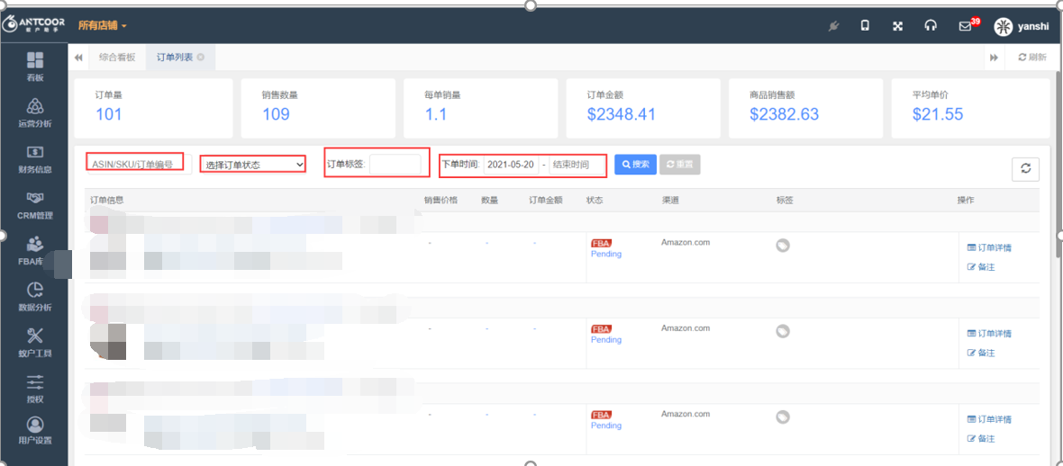
Task: Open CRM管理 in the sidebar
Action: point(35,204)
